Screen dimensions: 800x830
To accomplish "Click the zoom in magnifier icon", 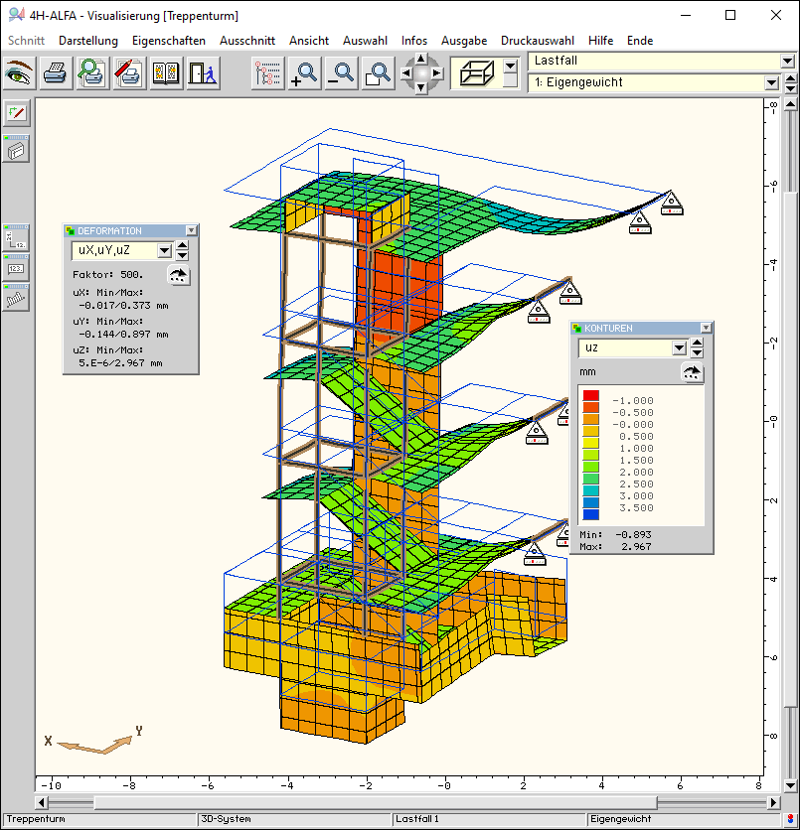I will pos(304,73).
